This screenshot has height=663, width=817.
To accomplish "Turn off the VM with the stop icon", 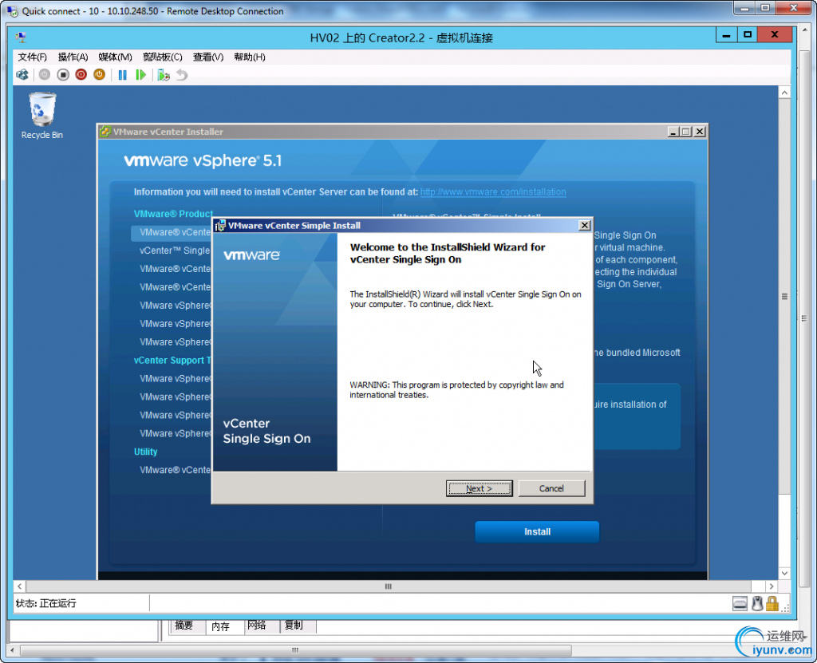I will click(63, 74).
